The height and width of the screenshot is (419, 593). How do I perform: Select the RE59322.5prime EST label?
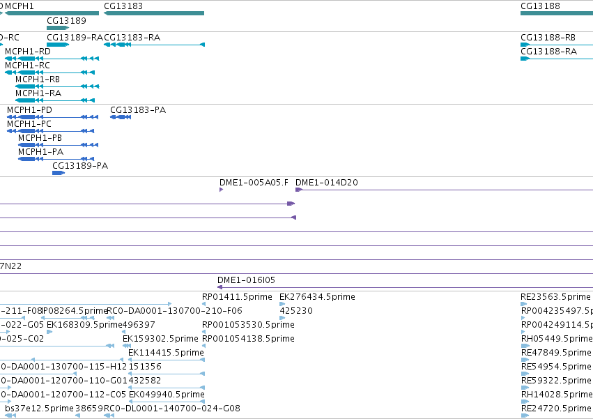(x=556, y=381)
